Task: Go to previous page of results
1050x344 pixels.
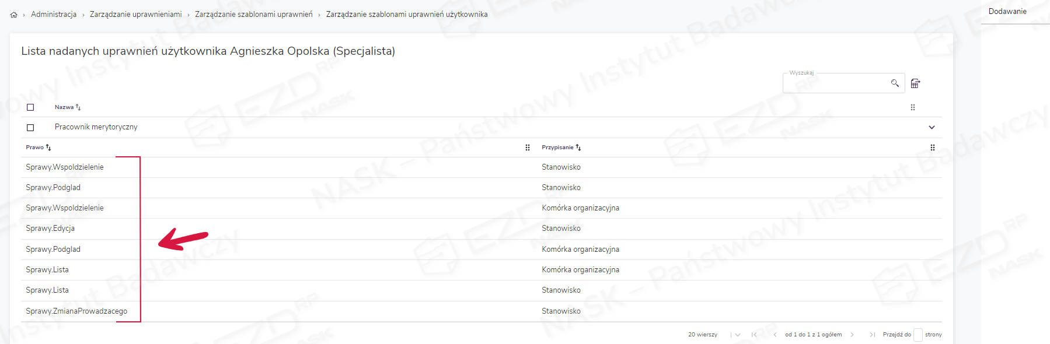Action: point(775,335)
